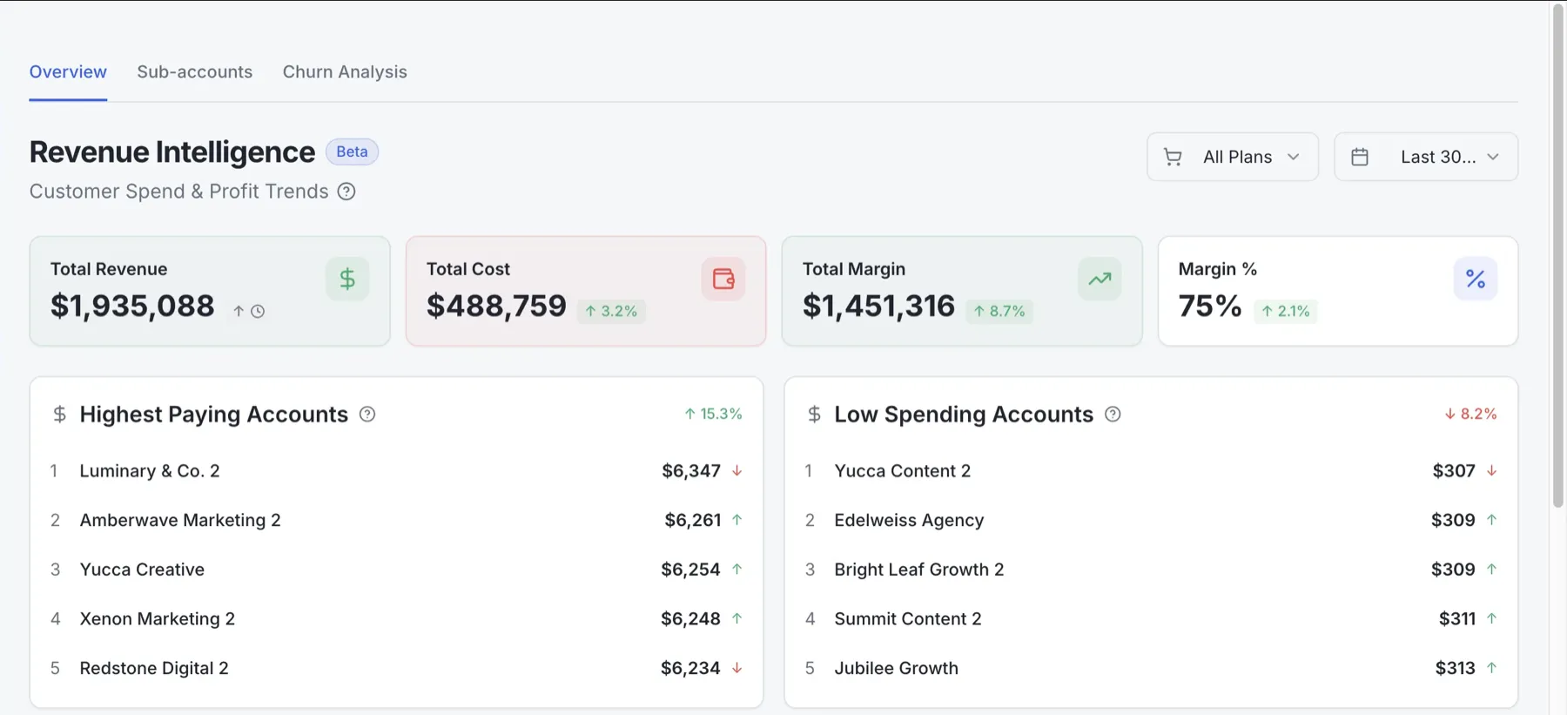The height and width of the screenshot is (715, 1567).
Task: Switch to the Overview tab
Action: pyautogui.click(x=68, y=72)
